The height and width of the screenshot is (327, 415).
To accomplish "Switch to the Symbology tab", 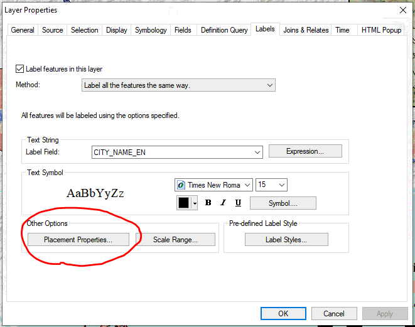I will coord(151,30).
